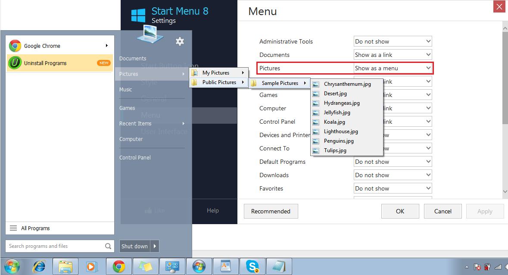Click the Uninstall Programs NEW badge

point(104,63)
